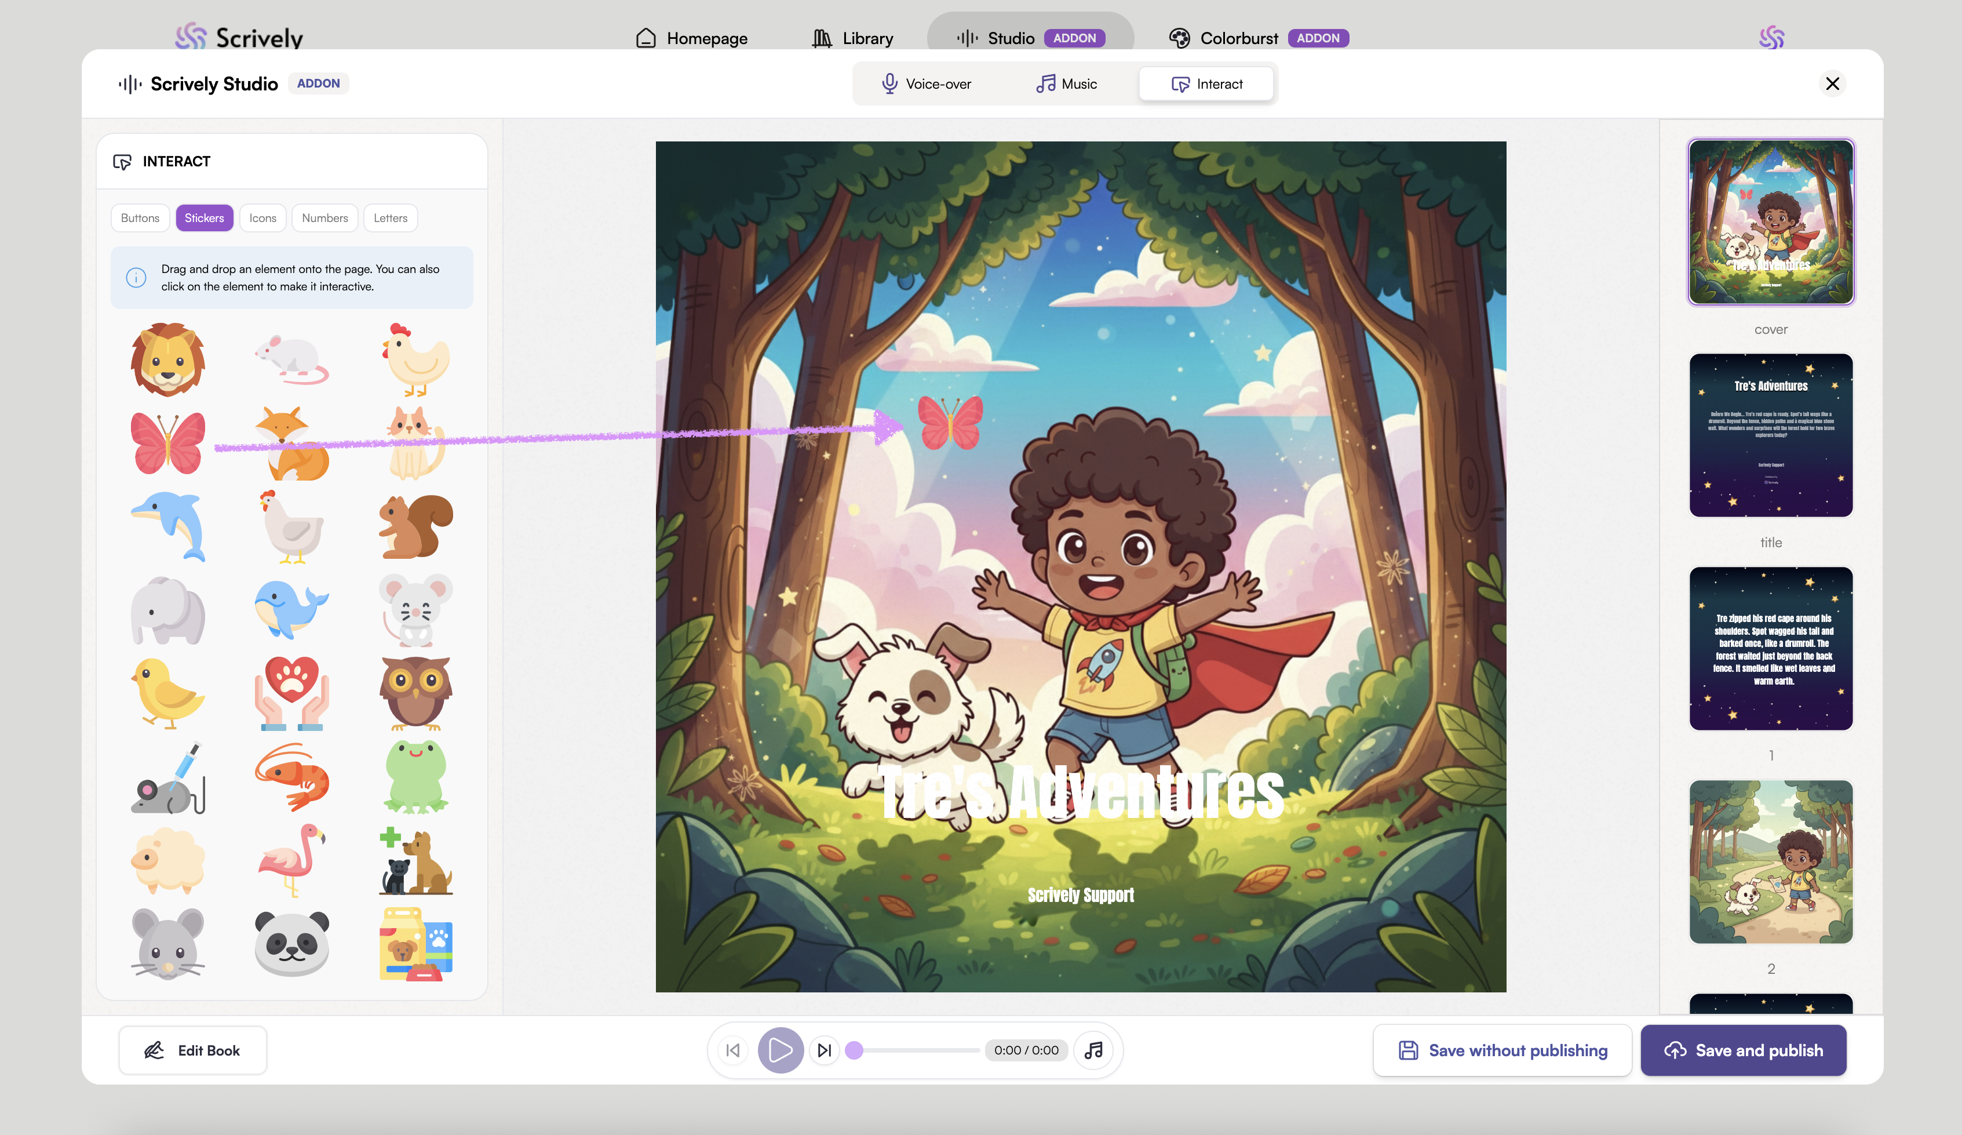Click the Edit Book button

pyautogui.click(x=192, y=1050)
